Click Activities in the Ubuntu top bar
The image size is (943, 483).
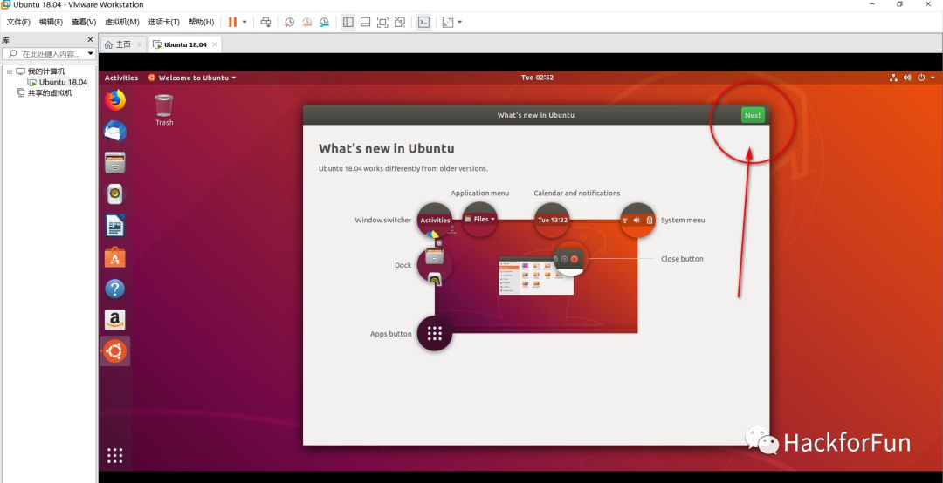click(121, 78)
